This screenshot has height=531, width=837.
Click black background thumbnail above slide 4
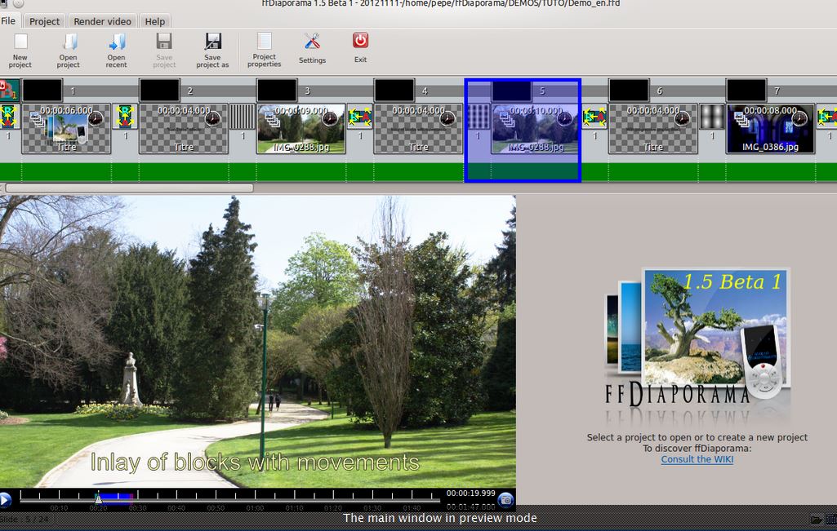pyautogui.click(x=394, y=90)
